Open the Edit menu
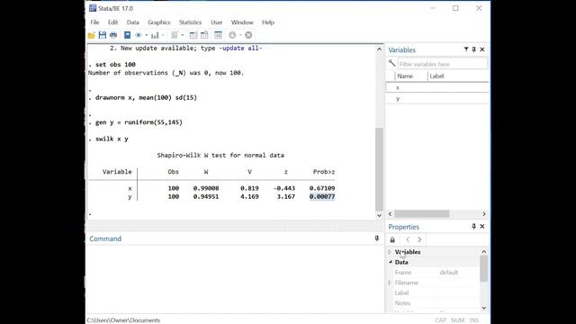Viewport: 576px width, 324px height. pyautogui.click(x=112, y=22)
